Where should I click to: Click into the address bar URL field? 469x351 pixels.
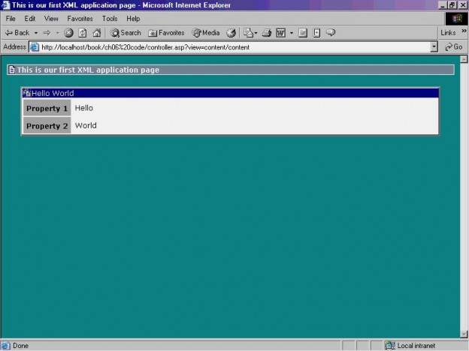pos(225,46)
